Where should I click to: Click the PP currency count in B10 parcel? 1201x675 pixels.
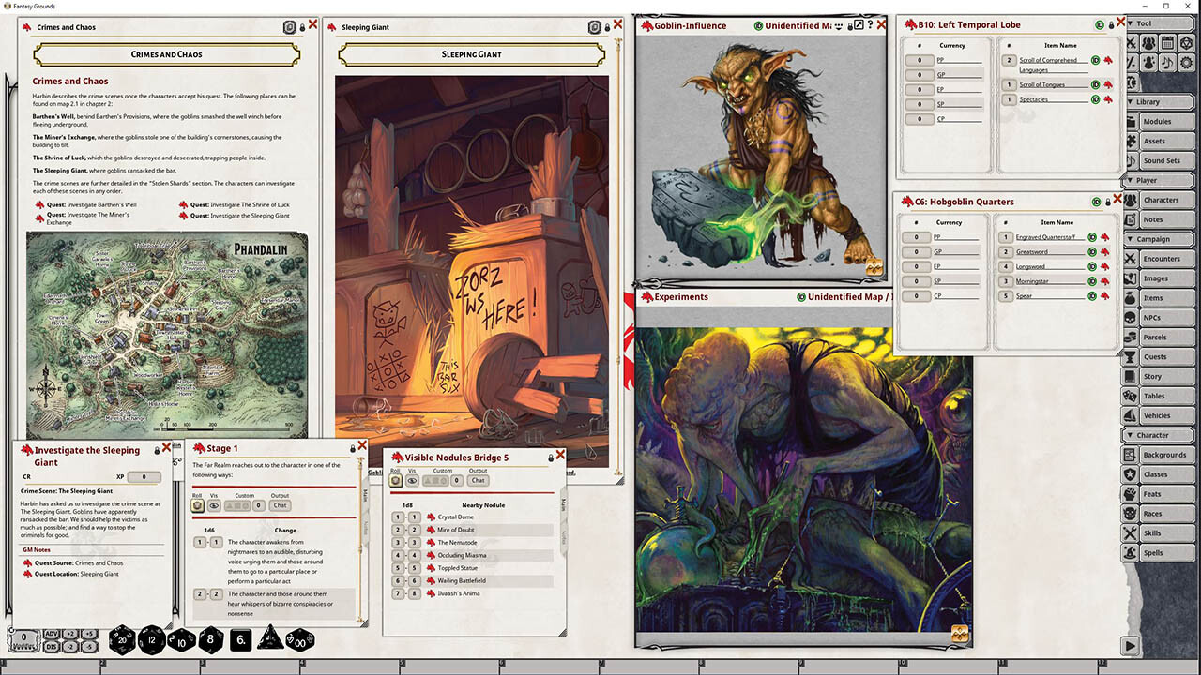[920, 60]
